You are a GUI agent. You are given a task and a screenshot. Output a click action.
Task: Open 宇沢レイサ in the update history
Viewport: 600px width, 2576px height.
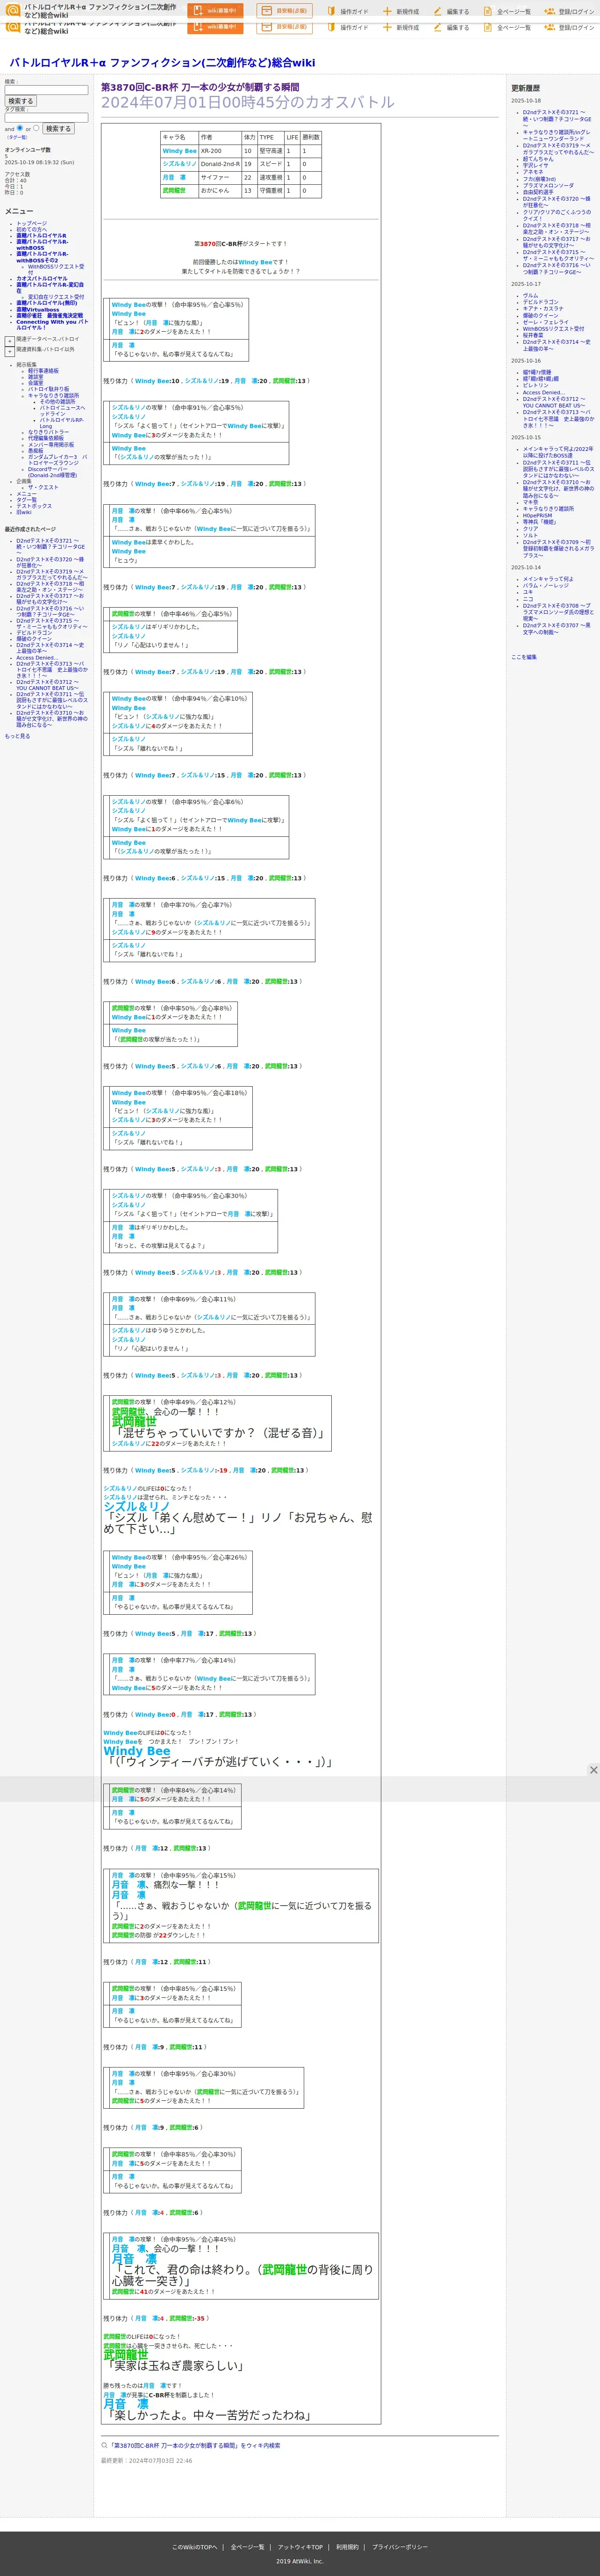[x=535, y=165]
